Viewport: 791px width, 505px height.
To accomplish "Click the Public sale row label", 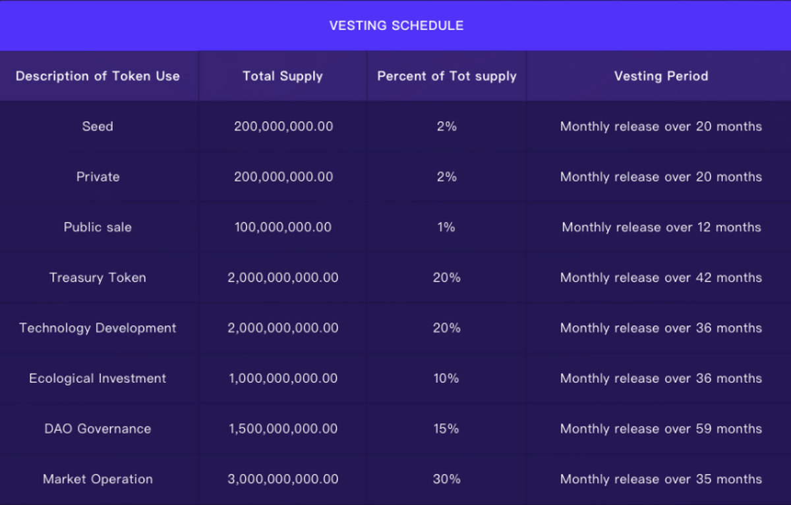I will coord(98,227).
